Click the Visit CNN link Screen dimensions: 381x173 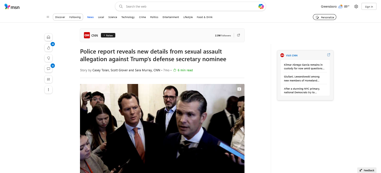tap(292, 56)
